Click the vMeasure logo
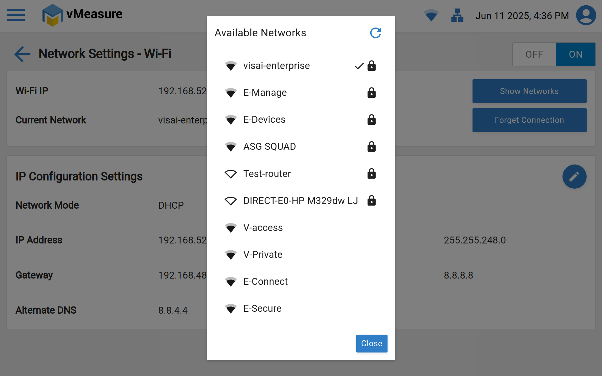 tap(82, 15)
